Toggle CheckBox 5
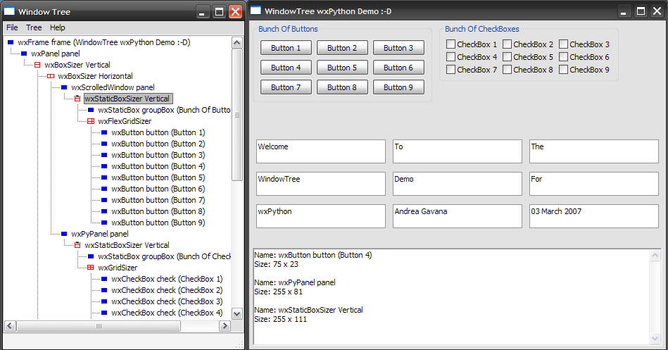The height and width of the screenshot is (350, 668). click(507, 57)
